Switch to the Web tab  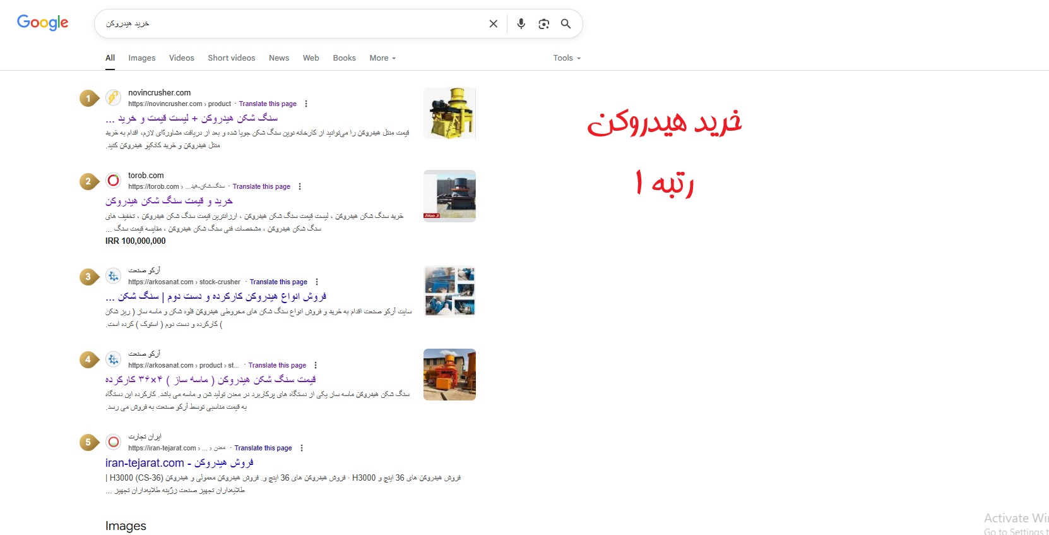(311, 58)
